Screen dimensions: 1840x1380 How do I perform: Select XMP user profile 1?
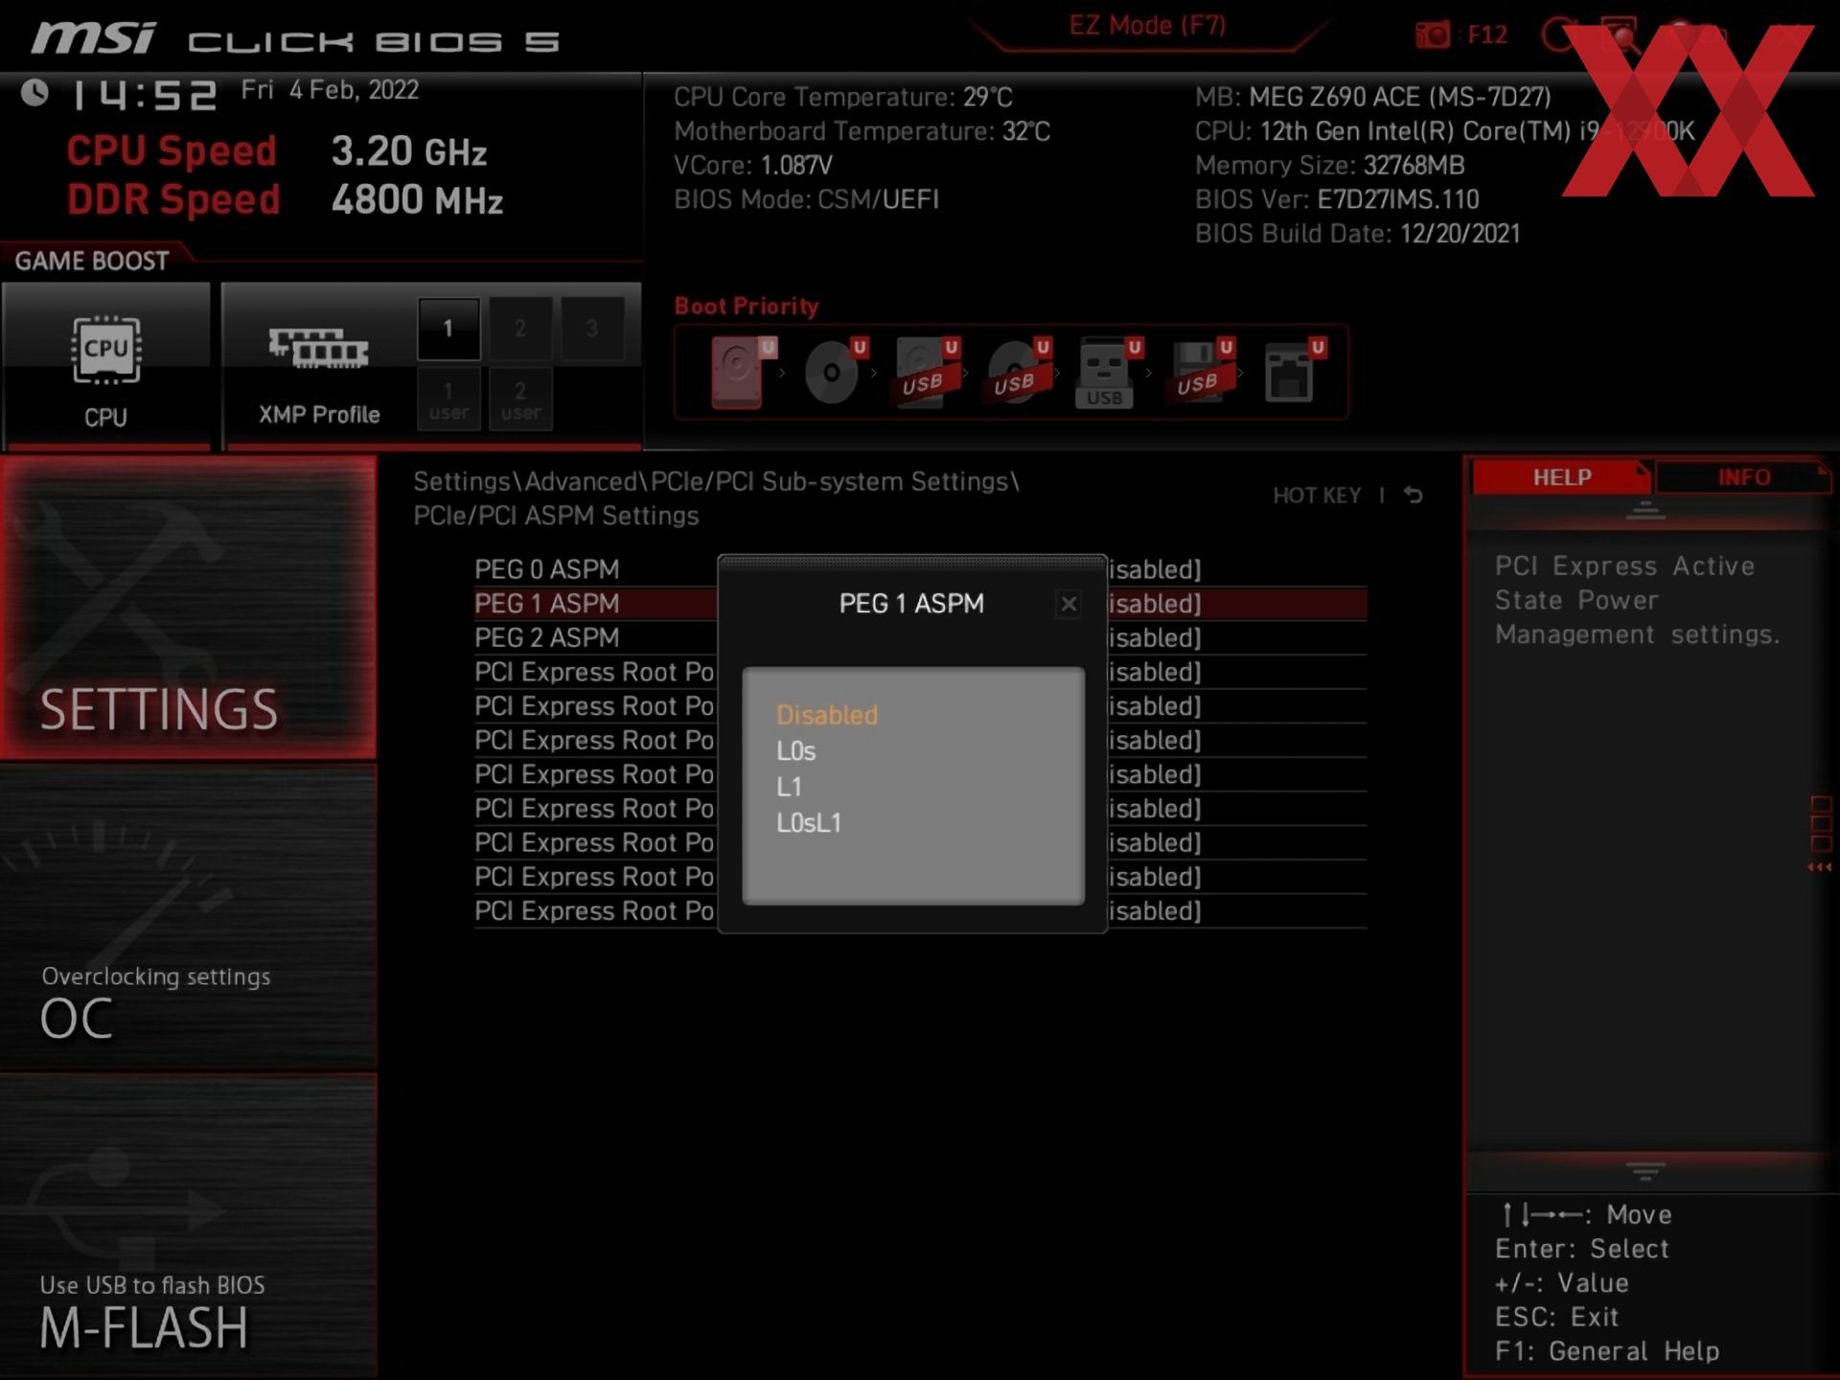point(448,400)
